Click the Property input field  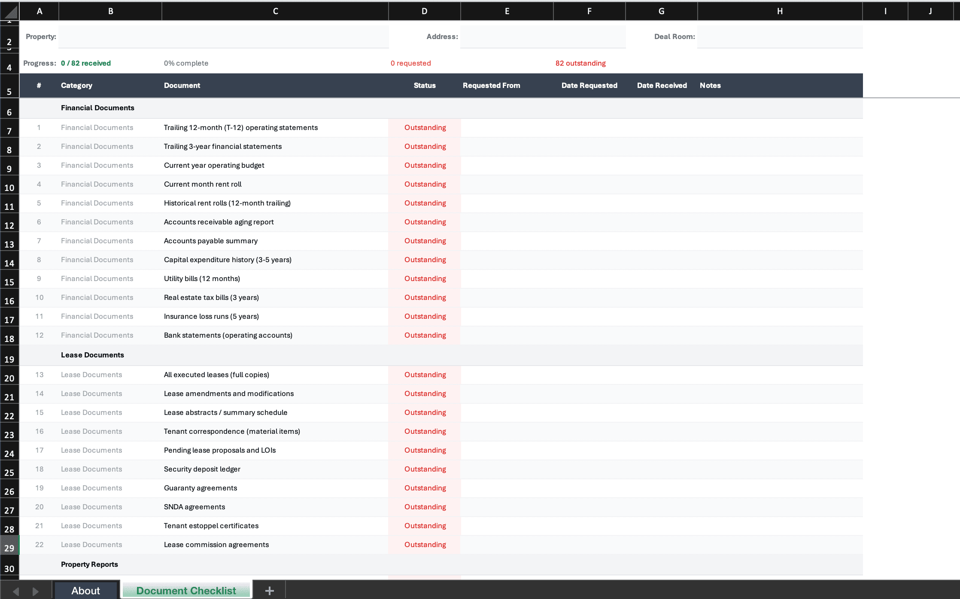point(223,36)
